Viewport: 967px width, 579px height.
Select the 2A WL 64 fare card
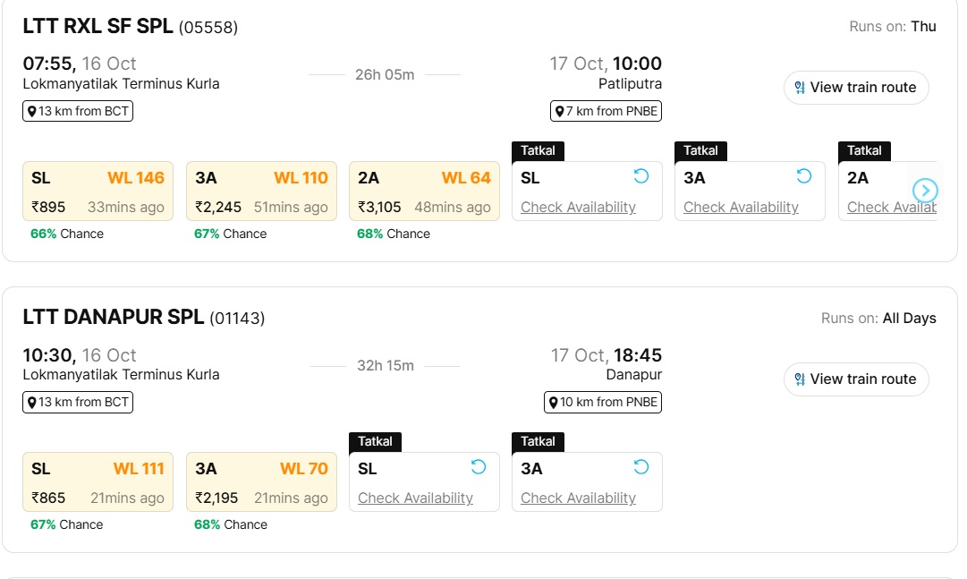pyautogui.click(x=424, y=190)
